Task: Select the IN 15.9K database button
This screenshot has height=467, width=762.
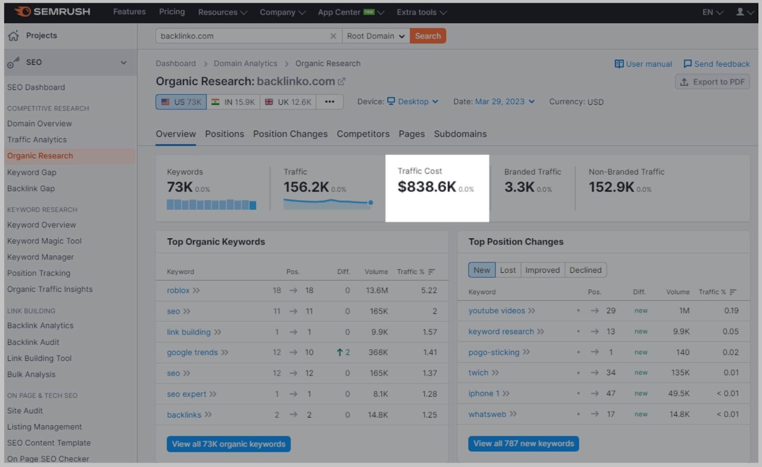Action: (x=233, y=102)
